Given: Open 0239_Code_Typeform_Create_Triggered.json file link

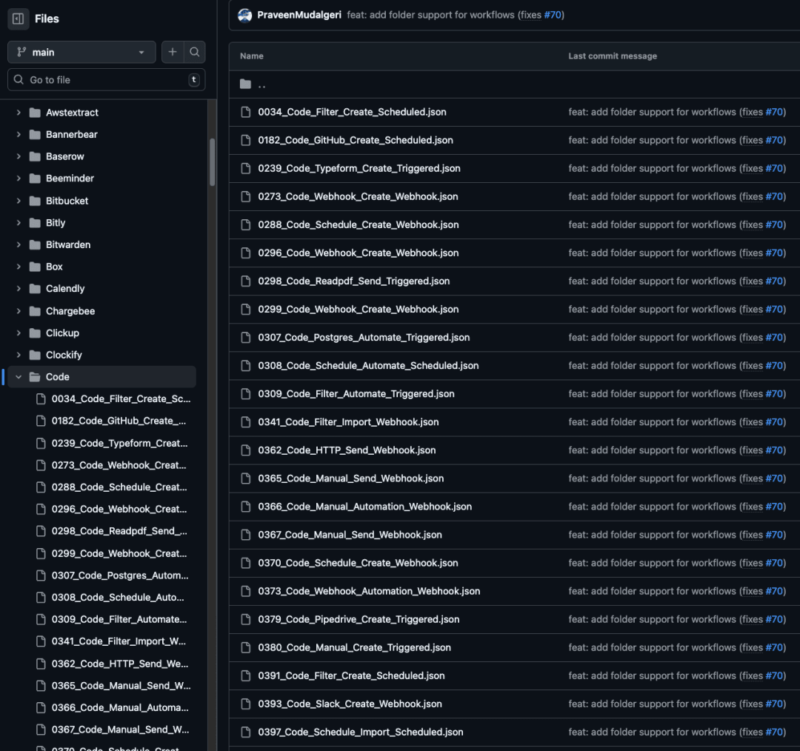Looking at the screenshot, I should click(359, 168).
